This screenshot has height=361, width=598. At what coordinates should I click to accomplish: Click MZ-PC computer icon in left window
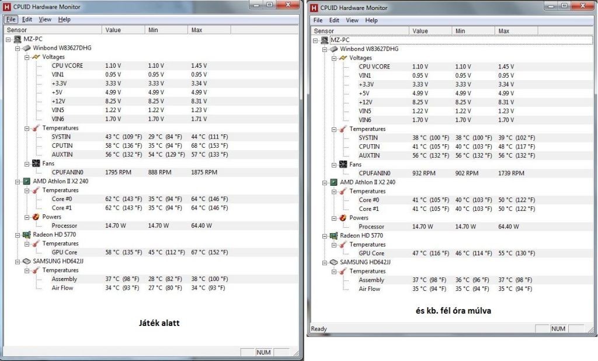tap(17, 39)
